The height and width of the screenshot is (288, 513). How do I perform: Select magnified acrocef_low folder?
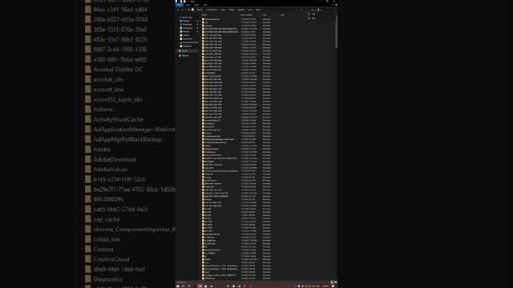(x=109, y=90)
